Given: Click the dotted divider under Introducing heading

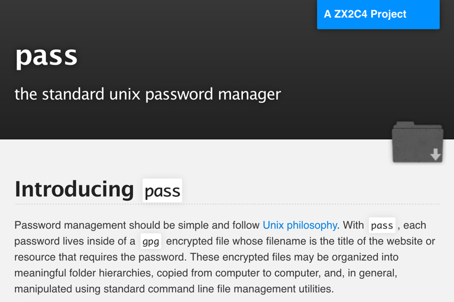Looking at the screenshot, I should pyautogui.click(x=227, y=204).
